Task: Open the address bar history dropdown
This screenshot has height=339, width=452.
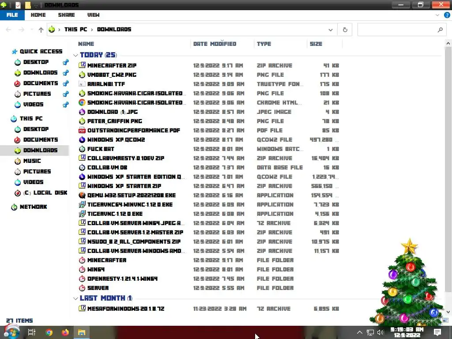Action: [331, 30]
